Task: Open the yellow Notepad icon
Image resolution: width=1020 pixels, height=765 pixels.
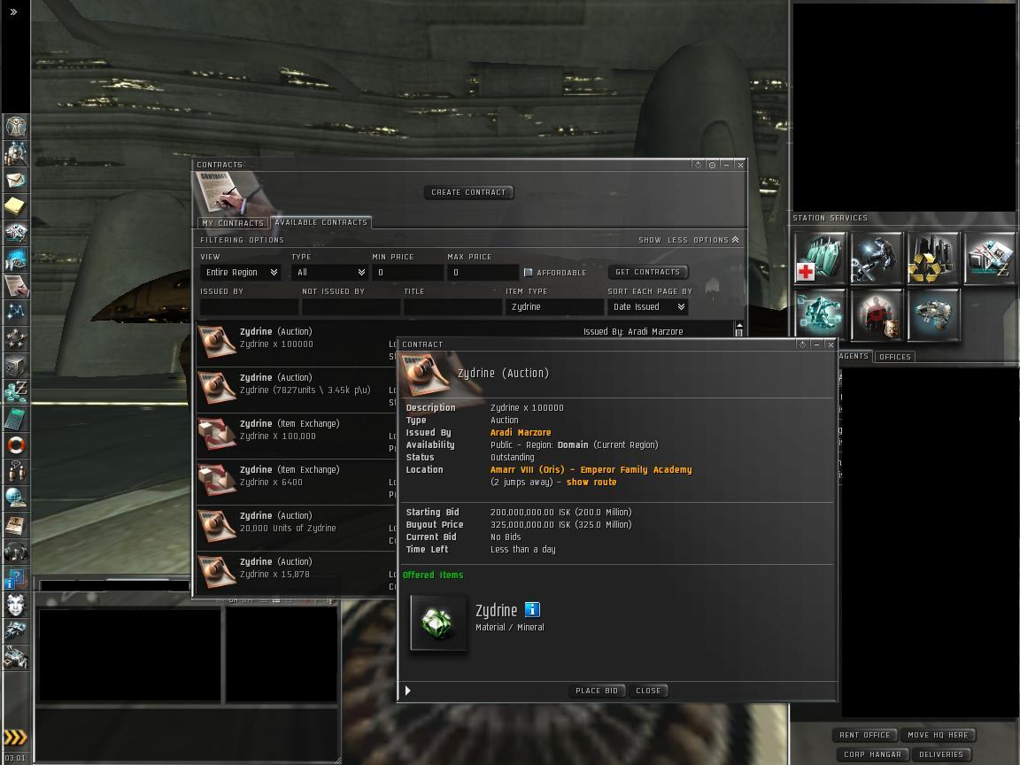Action: pyautogui.click(x=16, y=206)
